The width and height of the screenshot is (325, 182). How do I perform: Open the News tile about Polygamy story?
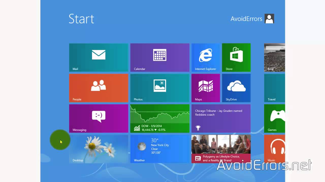click(221, 149)
